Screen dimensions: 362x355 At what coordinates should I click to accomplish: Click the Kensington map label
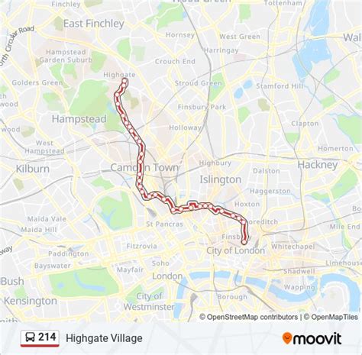coord(31,301)
